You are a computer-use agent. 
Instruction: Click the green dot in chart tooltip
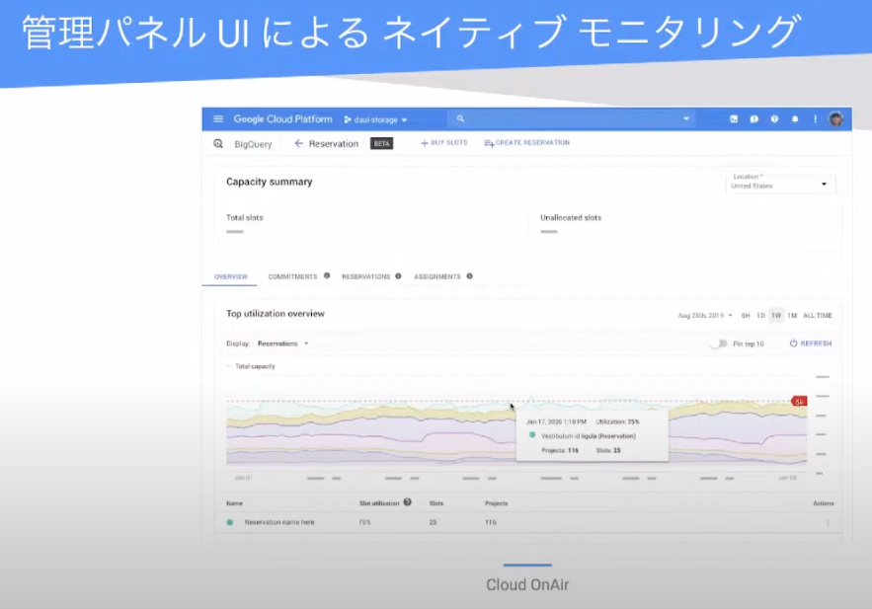point(532,435)
